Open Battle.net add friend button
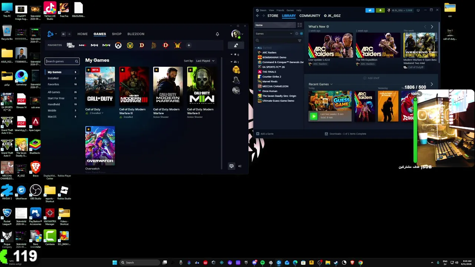 point(236,45)
